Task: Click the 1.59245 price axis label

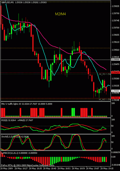Action: (116, 100)
